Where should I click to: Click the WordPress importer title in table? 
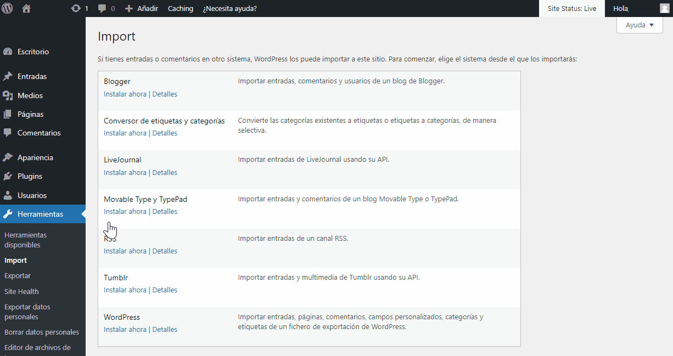(x=122, y=317)
